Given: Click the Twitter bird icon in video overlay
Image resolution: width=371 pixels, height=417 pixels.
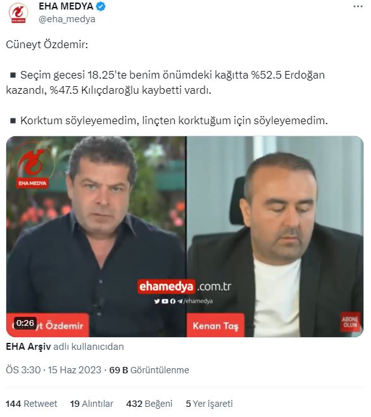Looking at the screenshot, I should click(157, 301).
